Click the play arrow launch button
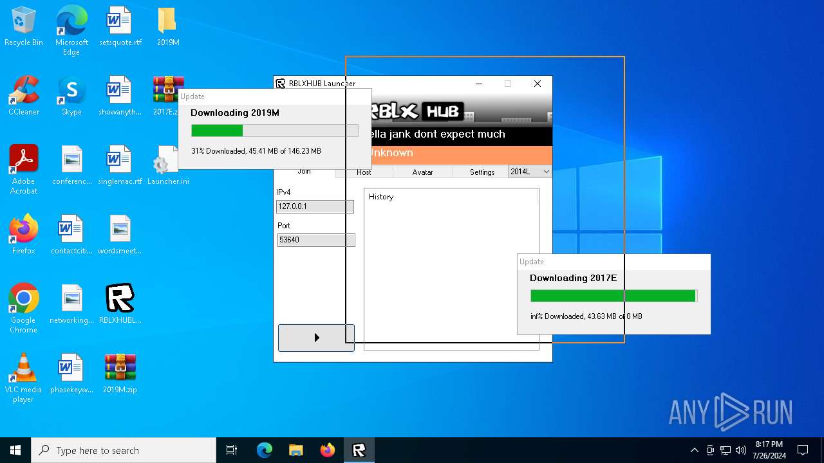The height and width of the screenshot is (463, 824). click(x=316, y=338)
